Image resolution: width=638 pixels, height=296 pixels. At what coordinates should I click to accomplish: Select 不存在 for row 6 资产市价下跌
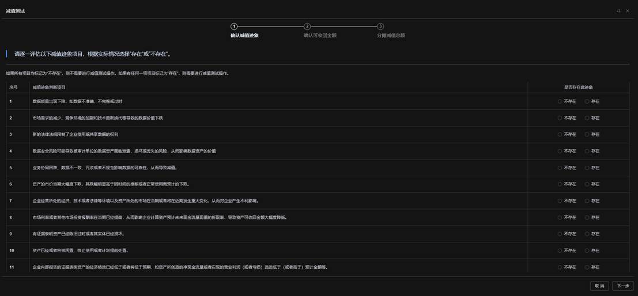click(560, 184)
